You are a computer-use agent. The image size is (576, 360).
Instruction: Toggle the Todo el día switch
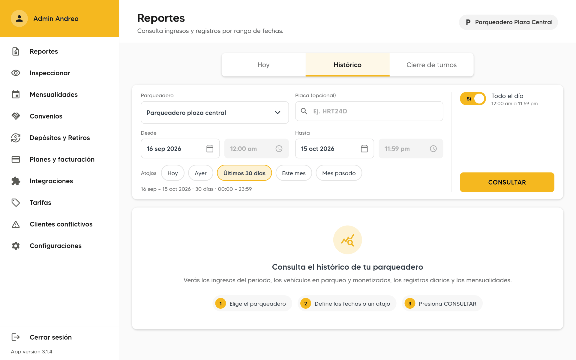point(473,98)
